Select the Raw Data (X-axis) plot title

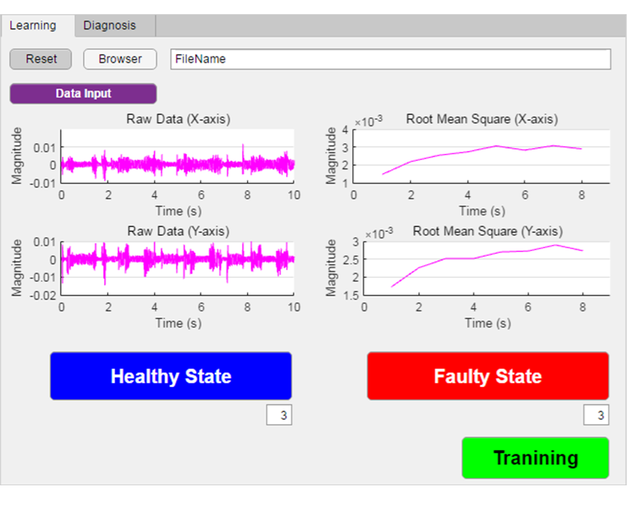click(178, 119)
